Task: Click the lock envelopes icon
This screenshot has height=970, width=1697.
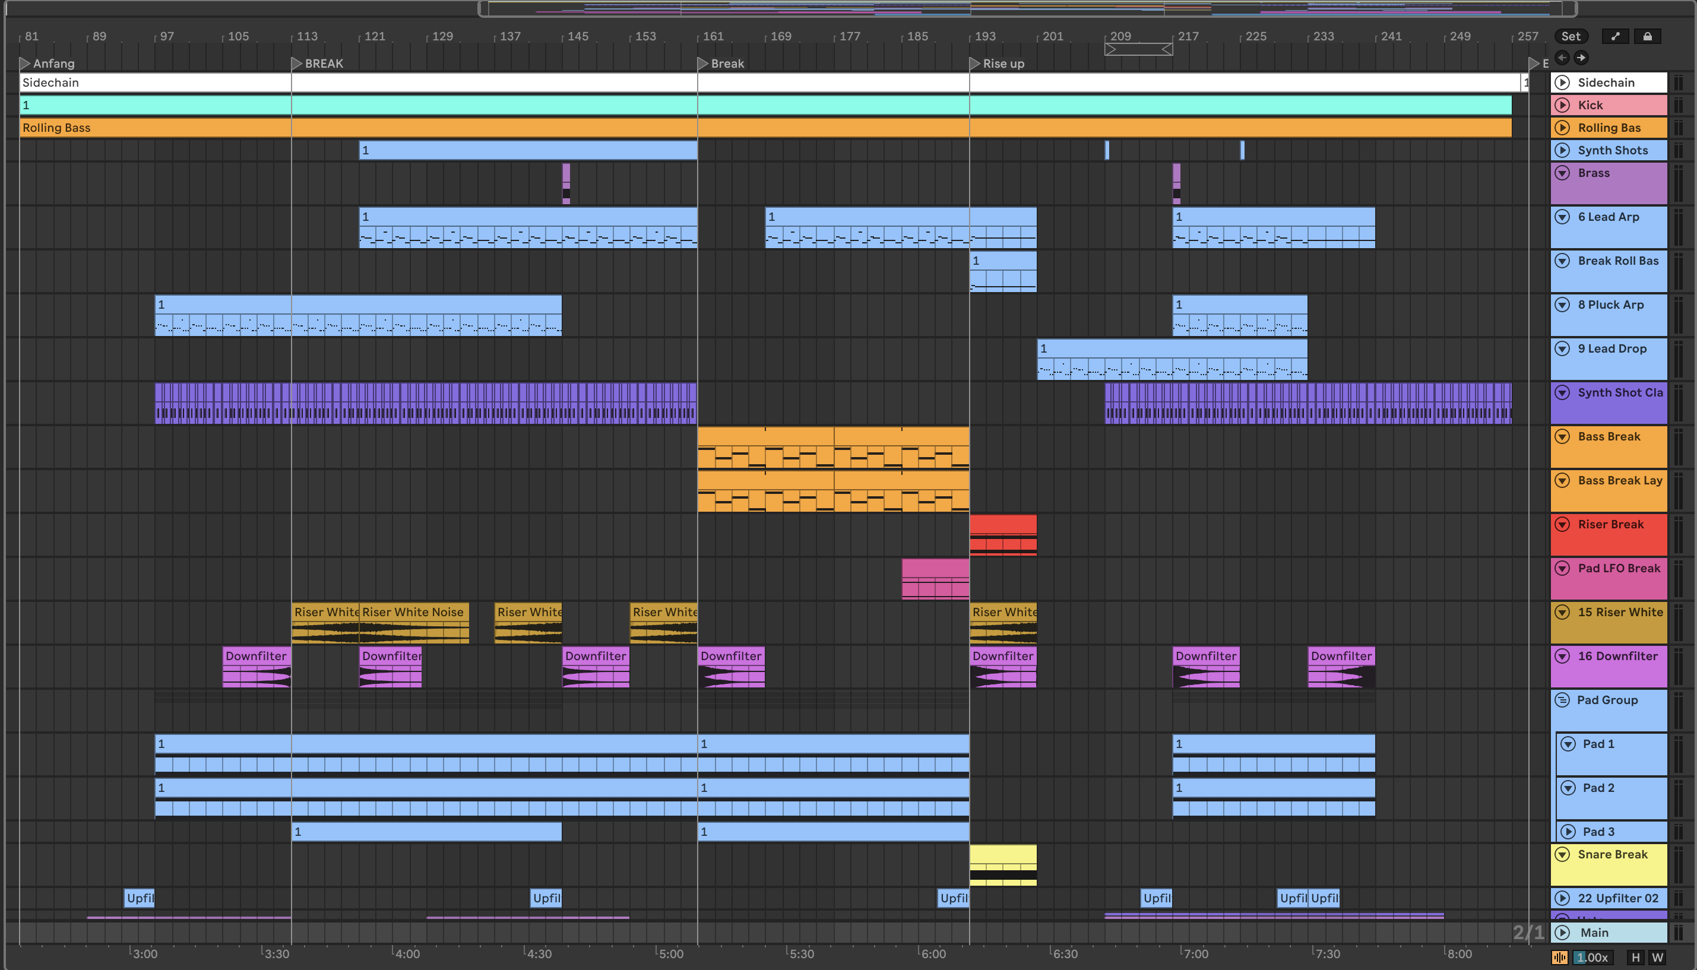Action: click(x=1647, y=37)
